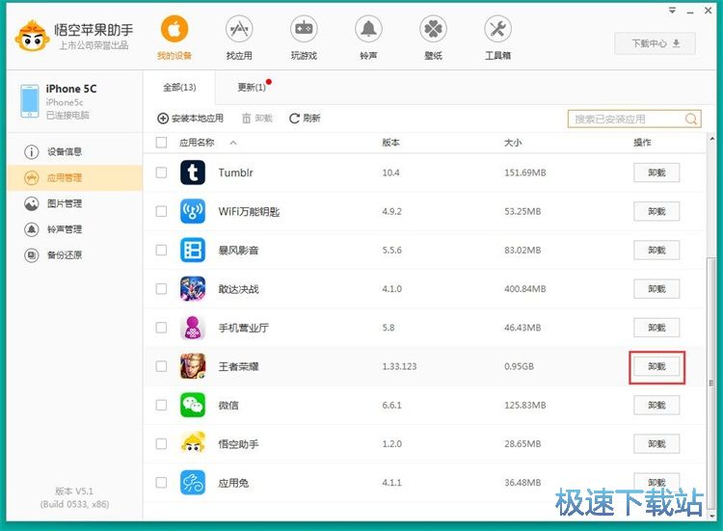
Task: Click the 大小 column header
Action: (513, 143)
